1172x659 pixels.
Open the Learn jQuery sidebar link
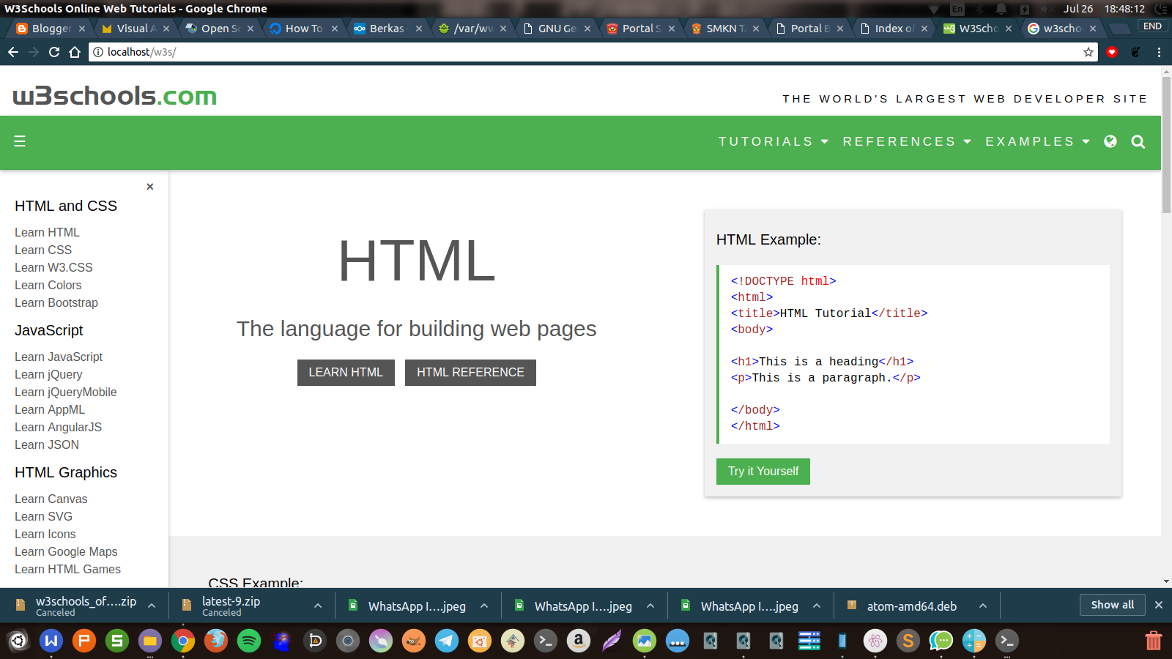coord(48,374)
